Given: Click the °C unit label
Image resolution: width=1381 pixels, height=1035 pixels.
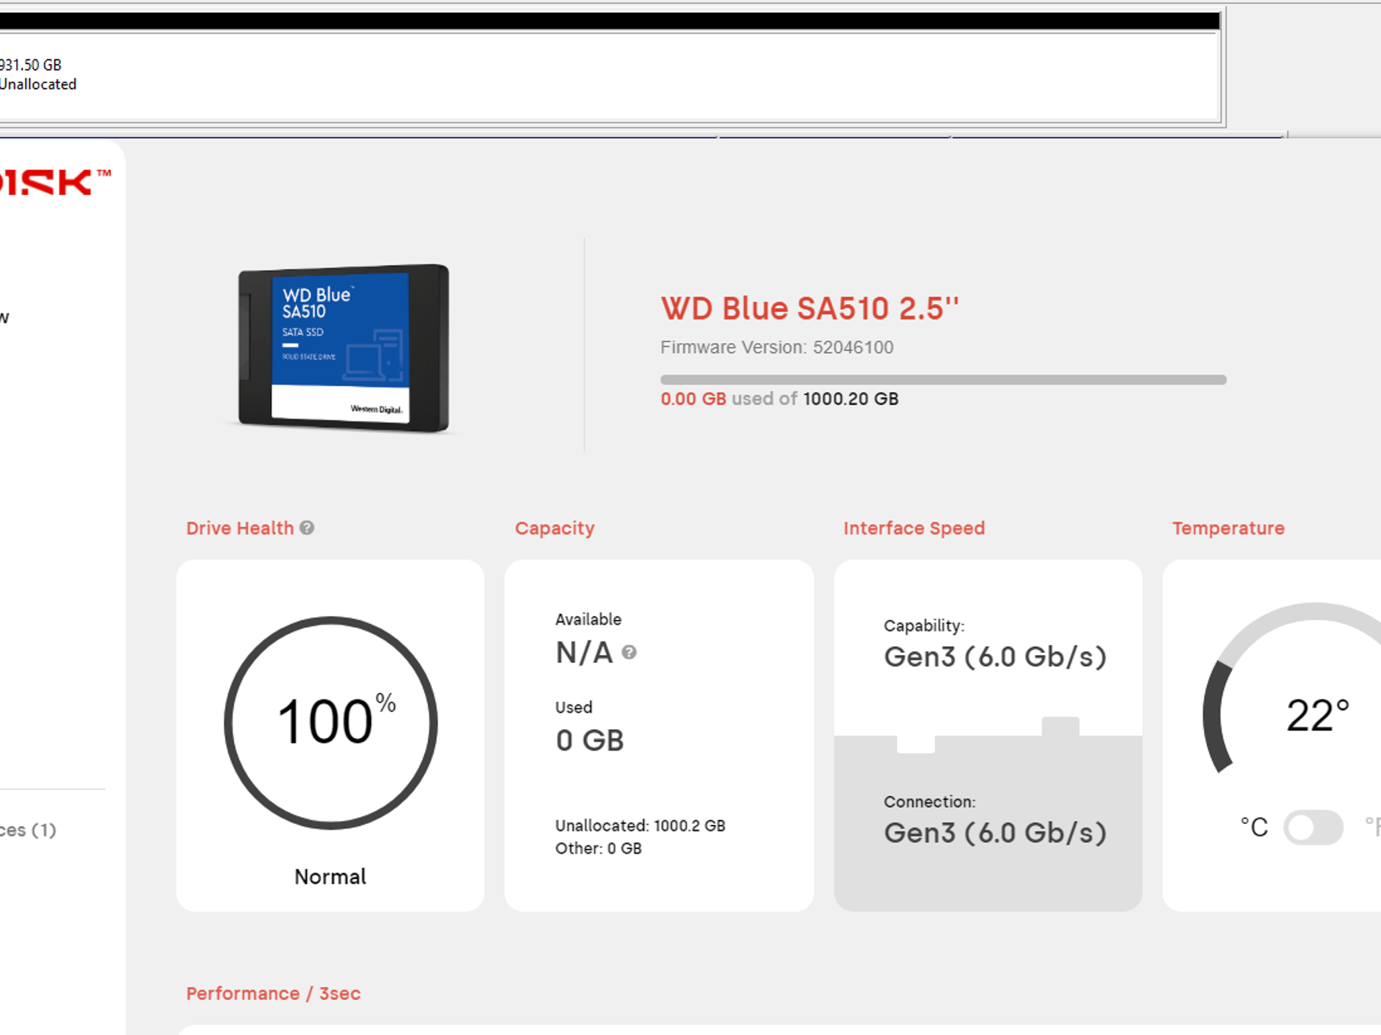Looking at the screenshot, I should [1254, 827].
